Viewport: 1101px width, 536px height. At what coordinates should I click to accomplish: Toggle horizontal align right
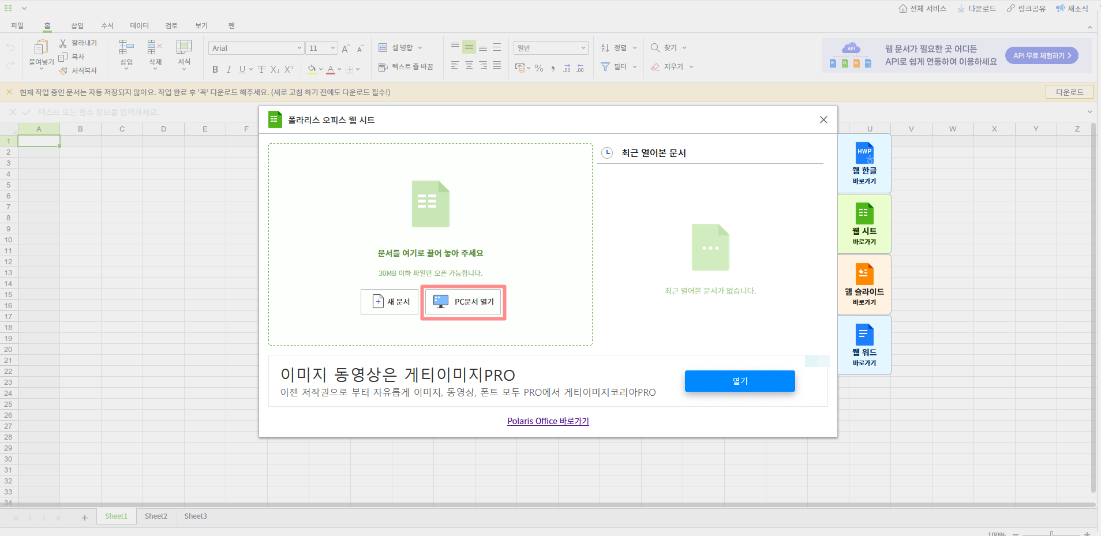483,65
